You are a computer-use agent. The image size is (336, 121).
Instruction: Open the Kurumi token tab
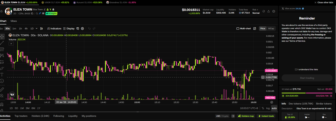coord(88,2)
